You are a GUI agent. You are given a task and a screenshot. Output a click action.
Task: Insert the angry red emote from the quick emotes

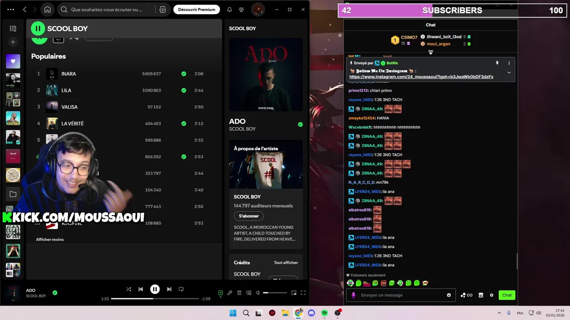(x=383, y=283)
